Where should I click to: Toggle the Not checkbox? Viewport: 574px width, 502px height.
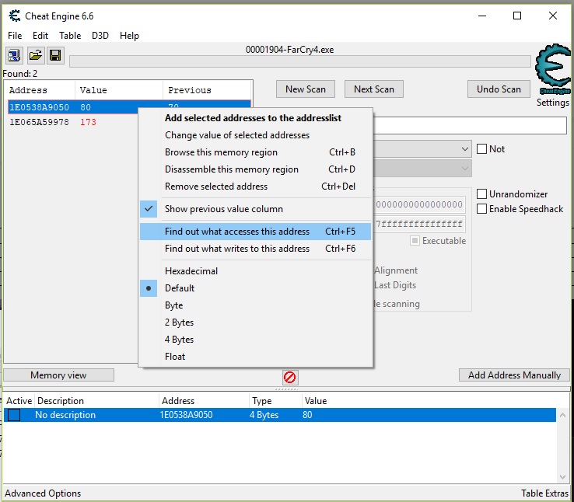(x=482, y=149)
